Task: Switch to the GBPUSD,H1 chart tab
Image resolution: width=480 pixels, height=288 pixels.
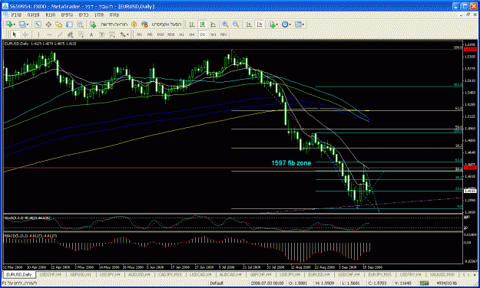Action: [81, 274]
